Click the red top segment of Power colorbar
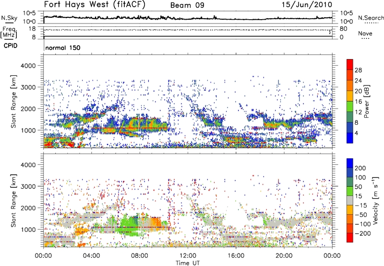The width and height of the screenshot is (384, 266). pos(350,65)
